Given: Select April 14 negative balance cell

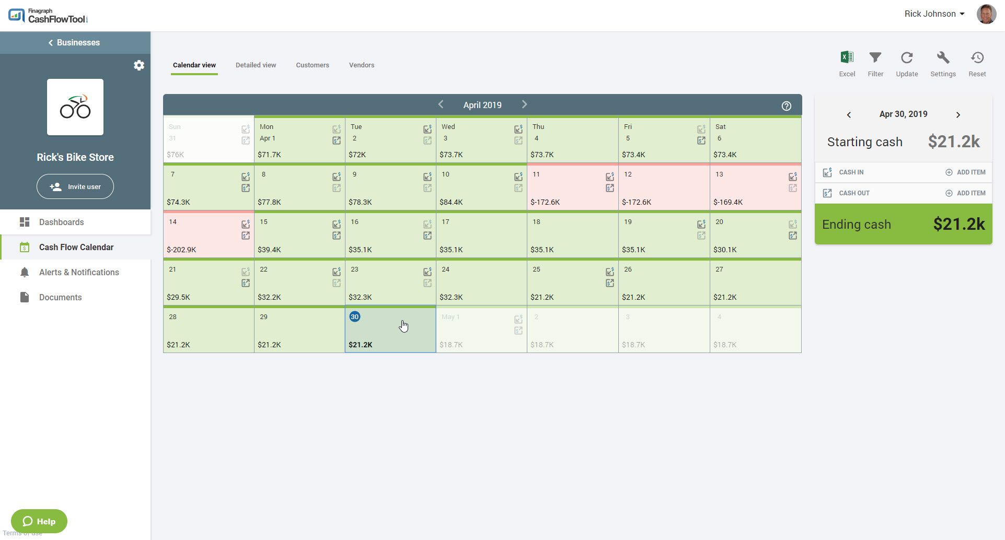Looking at the screenshot, I should click(x=209, y=234).
